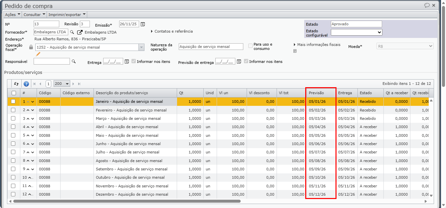Tick the checkbox for row 2 Fevereiro
This screenshot has width=446, height=208.
[13, 110]
